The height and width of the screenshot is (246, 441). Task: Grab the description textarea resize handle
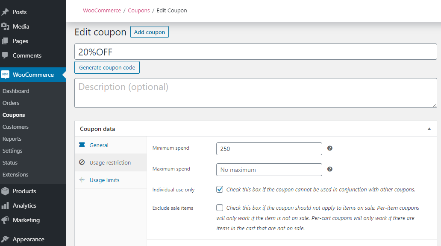pyautogui.click(x=435, y=105)
